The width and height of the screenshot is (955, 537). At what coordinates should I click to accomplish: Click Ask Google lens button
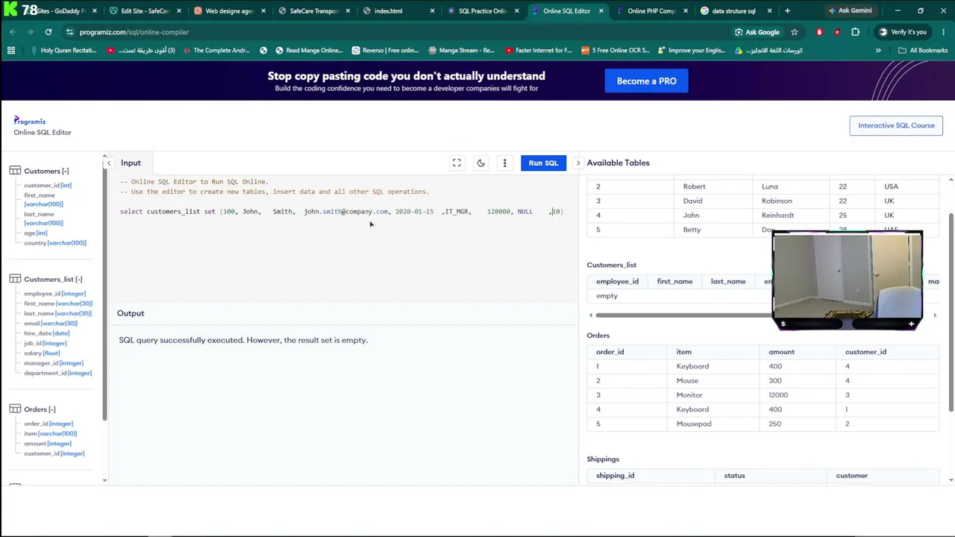(757, 32)
